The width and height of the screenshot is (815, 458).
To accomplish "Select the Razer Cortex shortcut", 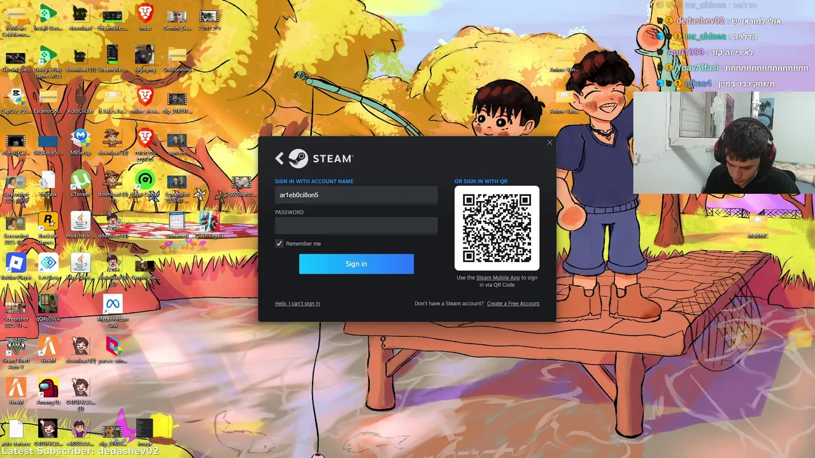I will coord(145,183).
